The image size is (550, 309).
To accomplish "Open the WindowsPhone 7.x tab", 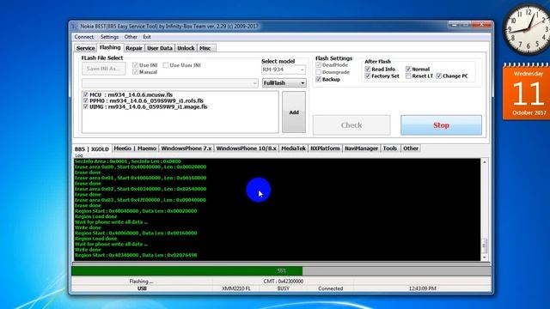I will tap(186, 148).
